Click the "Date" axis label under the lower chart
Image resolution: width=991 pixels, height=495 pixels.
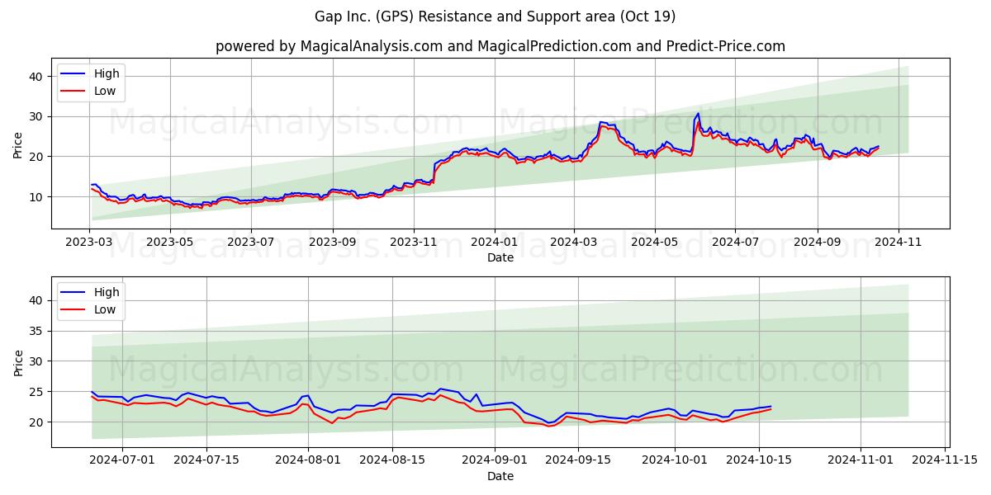pyautogui.click(x=500, y=476)
